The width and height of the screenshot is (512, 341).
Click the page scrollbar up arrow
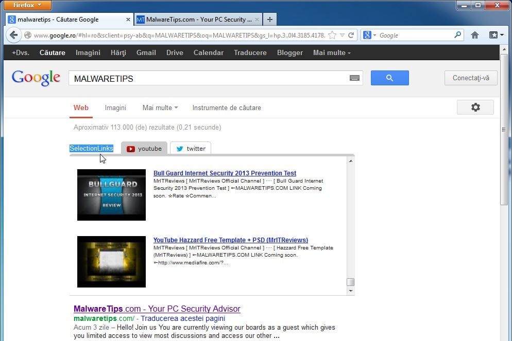click(504, 49)
